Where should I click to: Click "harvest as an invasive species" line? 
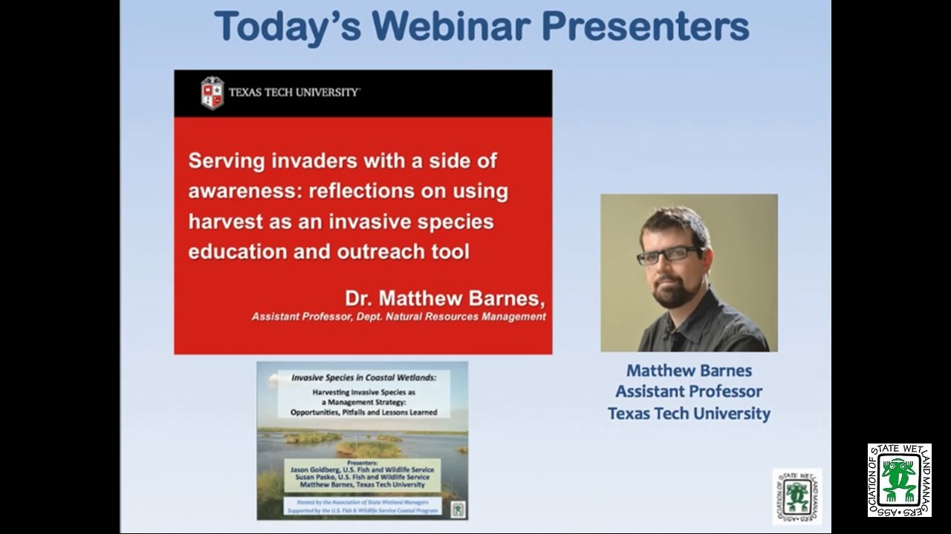(340, 221)
